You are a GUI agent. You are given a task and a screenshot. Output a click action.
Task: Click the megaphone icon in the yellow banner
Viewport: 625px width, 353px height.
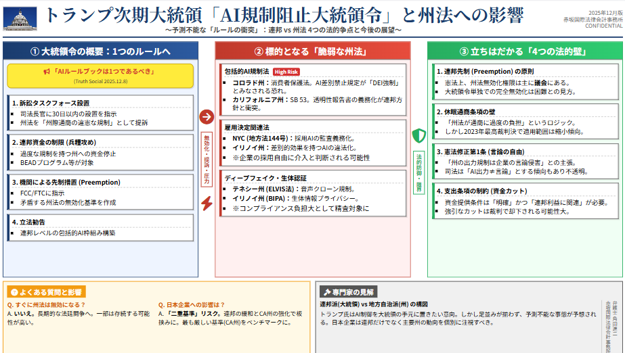tap(47, 71)
